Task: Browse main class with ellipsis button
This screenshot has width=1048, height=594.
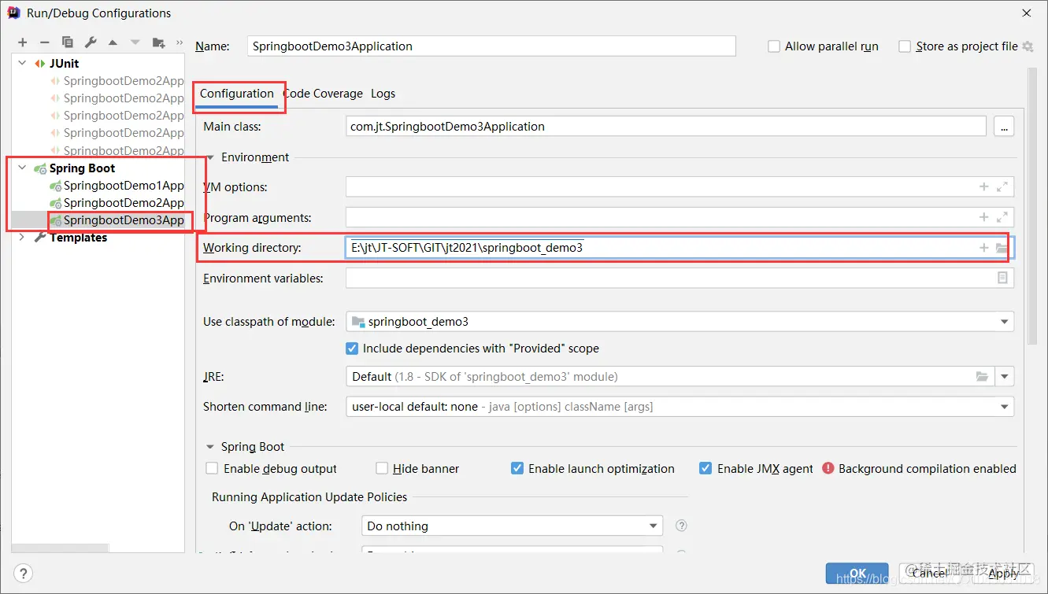Action: [x=1004, y=126]
